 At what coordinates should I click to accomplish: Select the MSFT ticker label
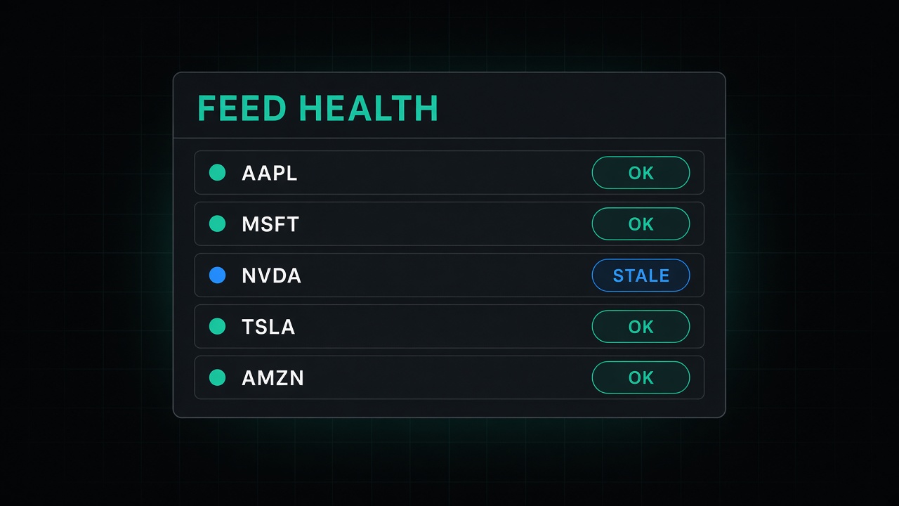[x=270, y=224]
